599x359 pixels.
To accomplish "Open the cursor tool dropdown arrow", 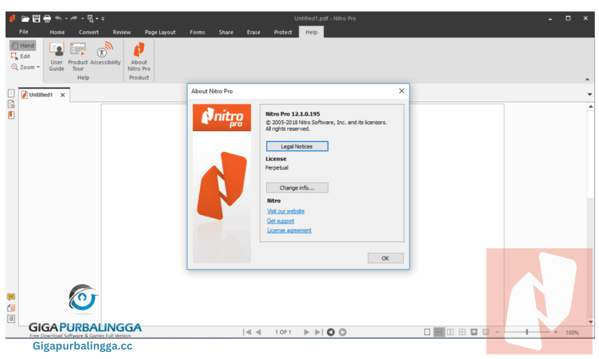I will coord(97,19).
